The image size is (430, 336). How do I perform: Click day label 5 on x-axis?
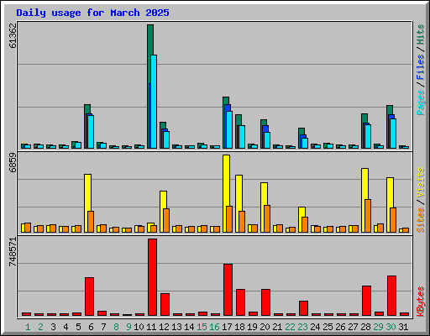pos(78,327)
